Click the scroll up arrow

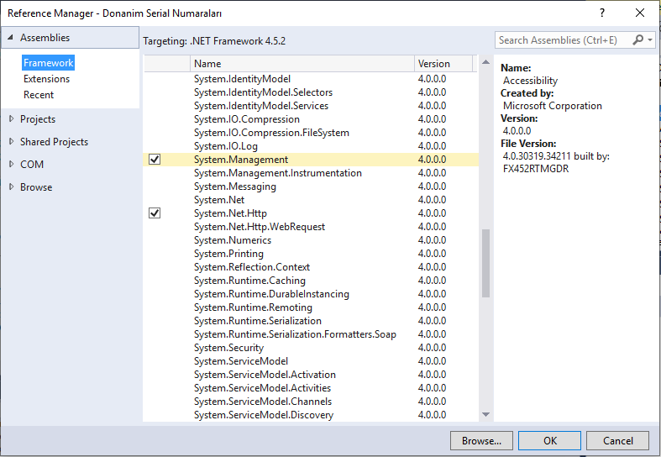point(485,62)
